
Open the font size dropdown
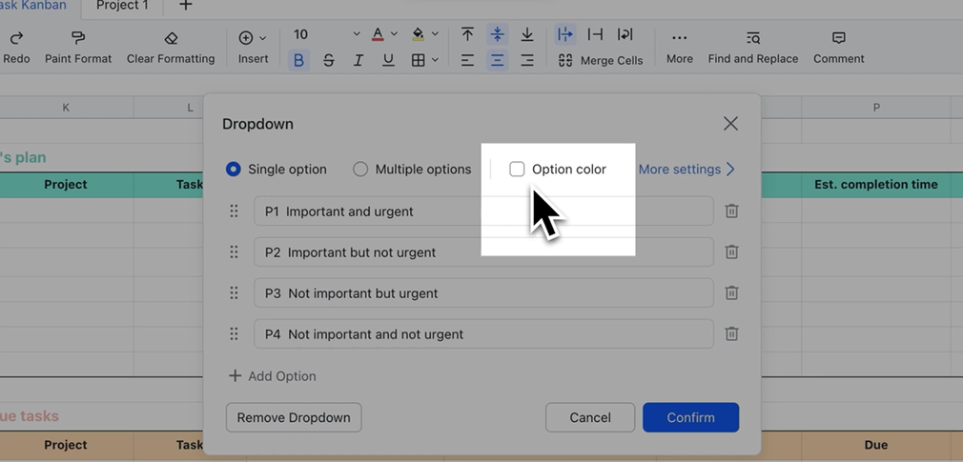[x=357, y=34]
